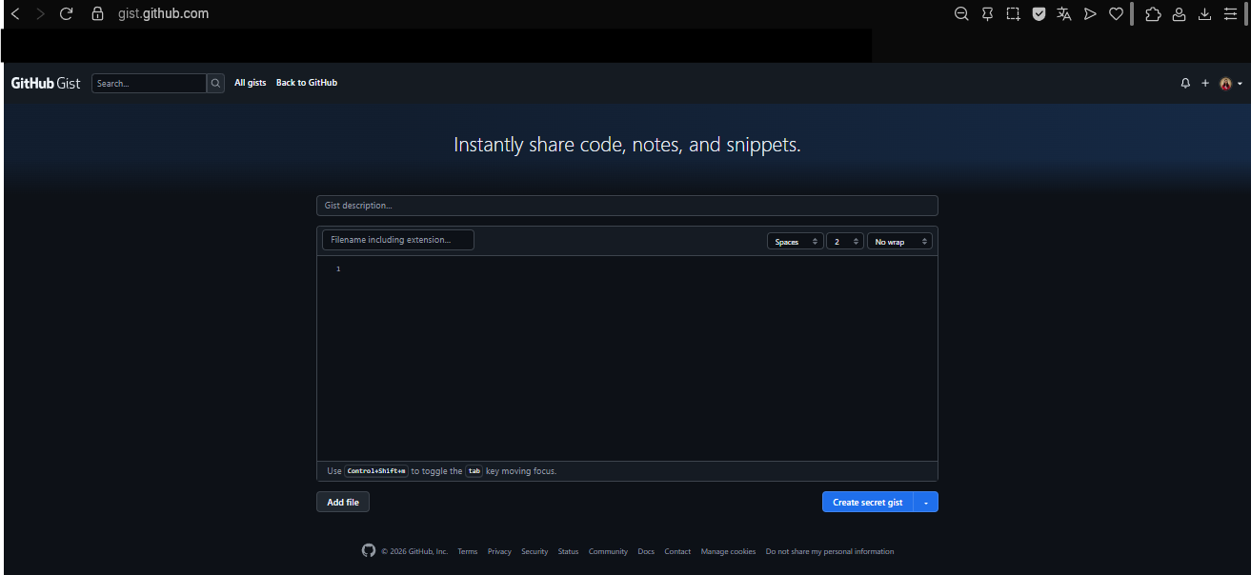Select Back to GitHub in header

point(307,83)
